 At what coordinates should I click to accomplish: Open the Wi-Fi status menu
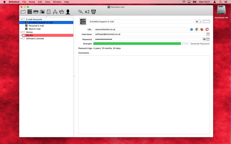click(184, 2)
